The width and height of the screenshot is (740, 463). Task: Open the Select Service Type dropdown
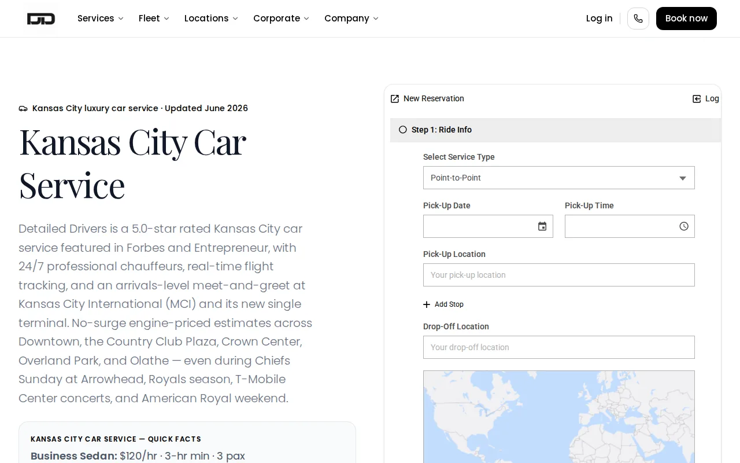[x=559, y=178]
